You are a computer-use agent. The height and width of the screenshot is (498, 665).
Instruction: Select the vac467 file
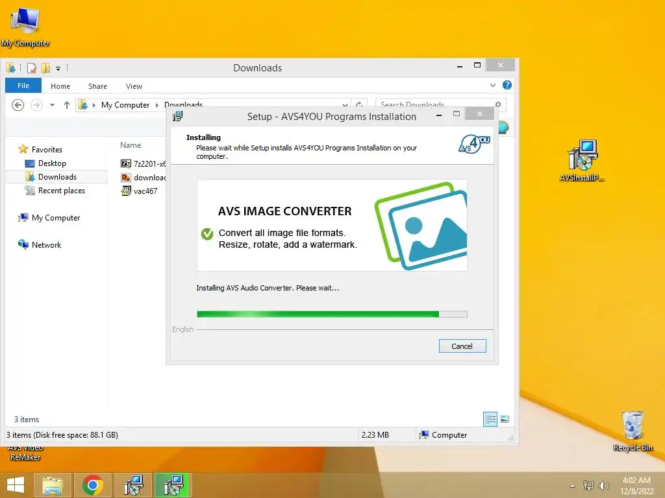[x=140, y=191]
